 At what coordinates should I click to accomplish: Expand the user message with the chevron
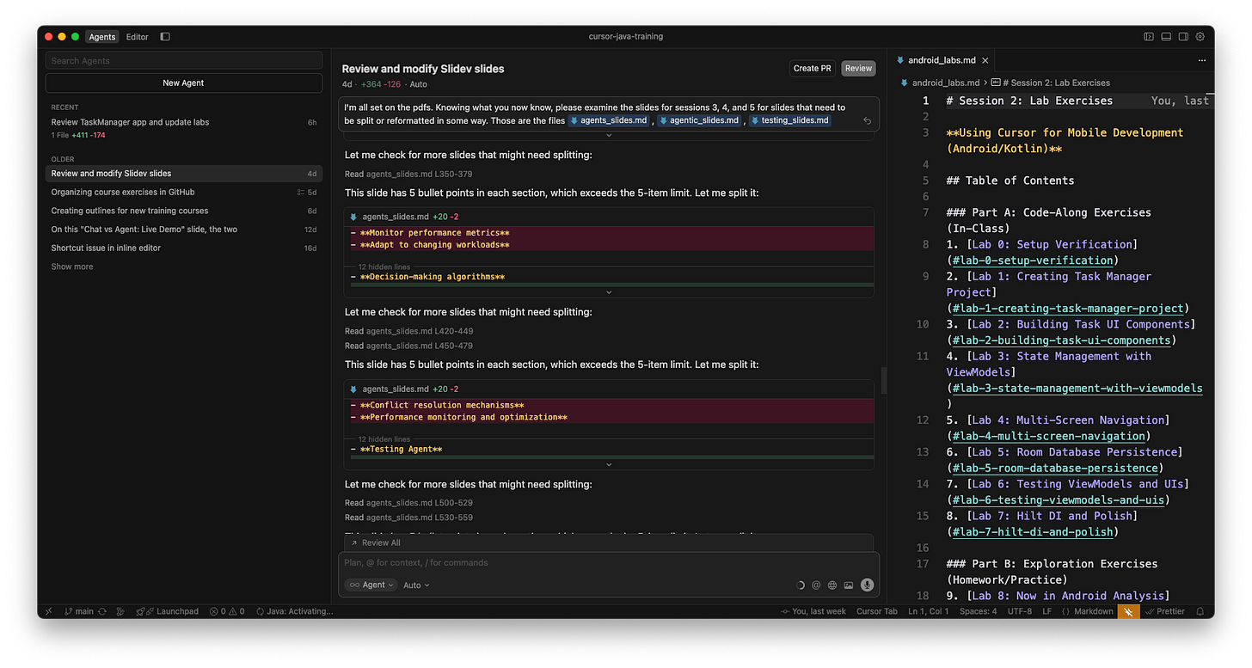tap(609, 135)
